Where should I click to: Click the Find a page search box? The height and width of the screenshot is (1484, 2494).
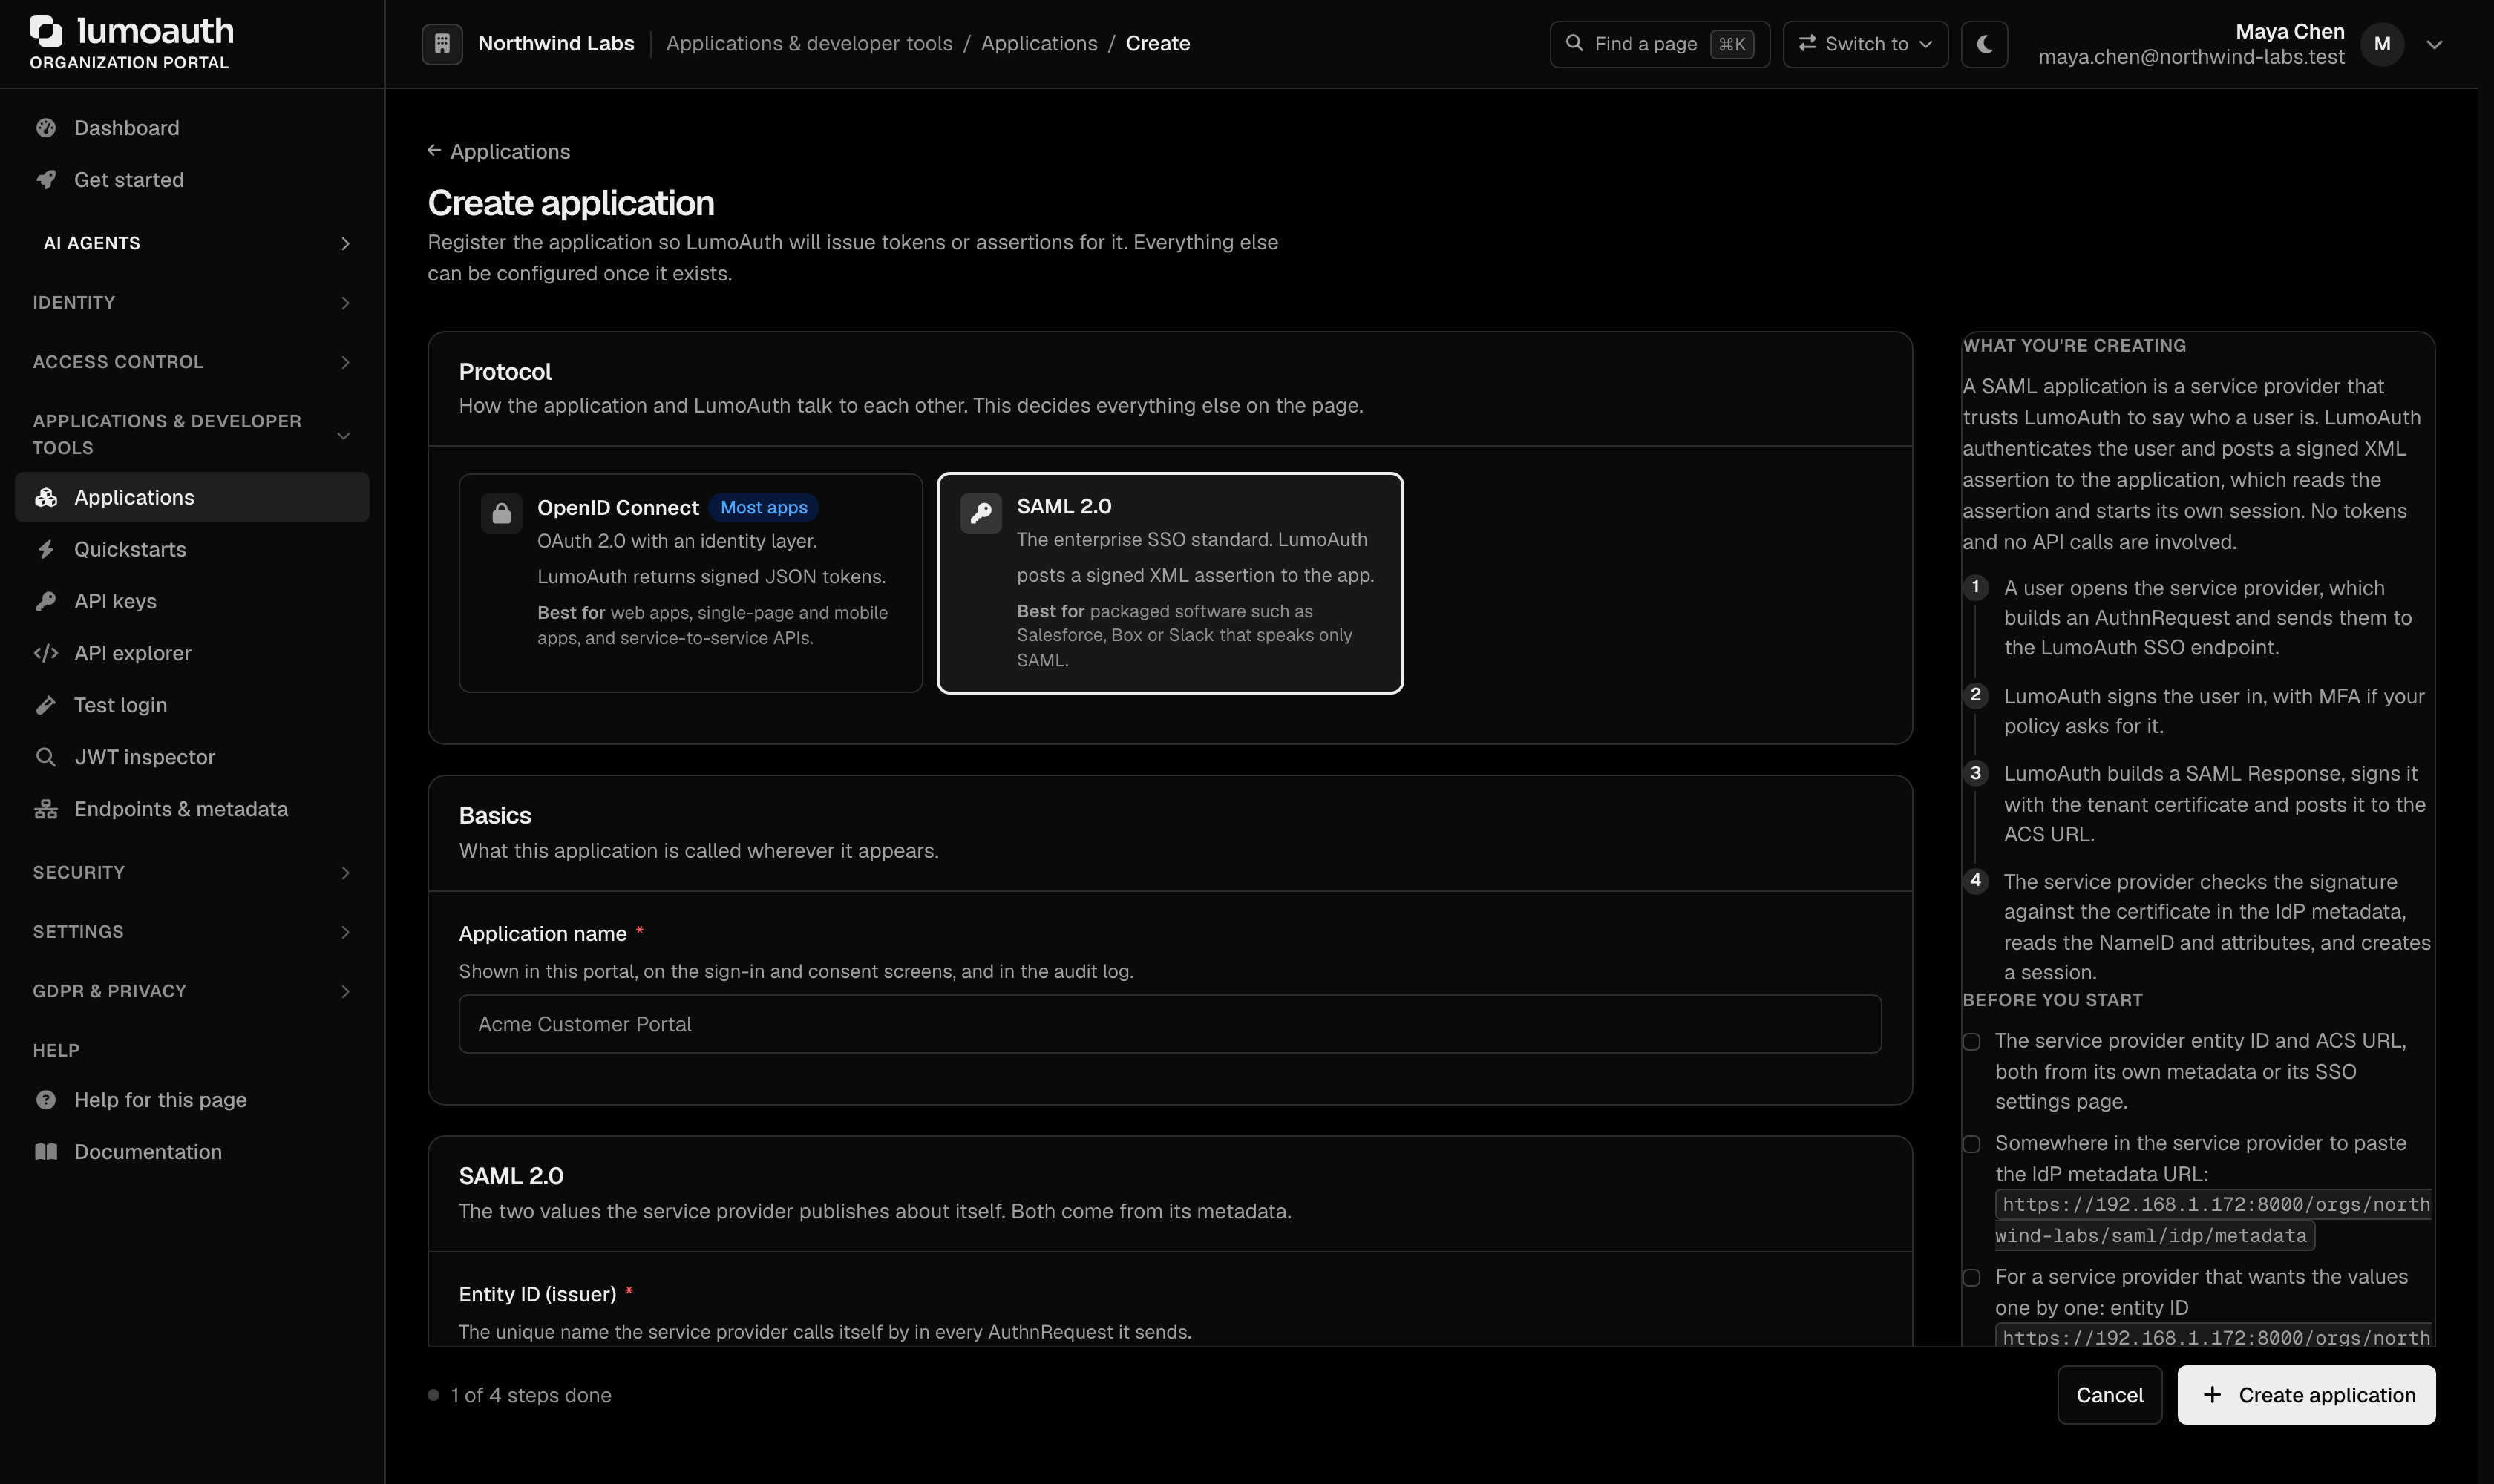1660,44
